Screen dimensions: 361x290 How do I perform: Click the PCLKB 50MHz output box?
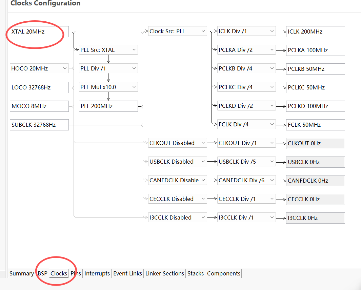[316, 69]
